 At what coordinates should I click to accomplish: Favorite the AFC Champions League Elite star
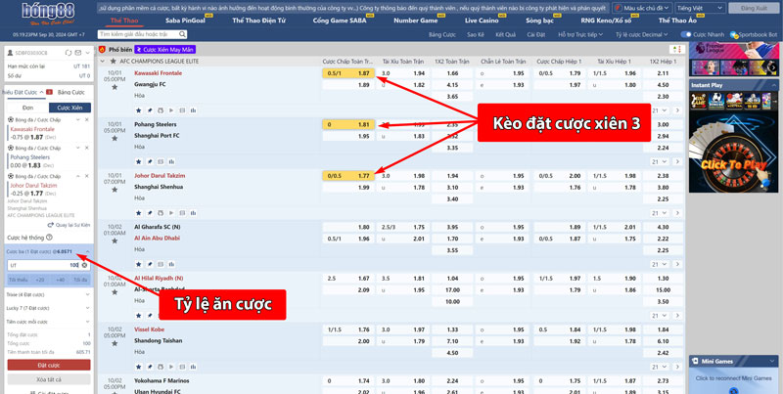tap(114, 62)
